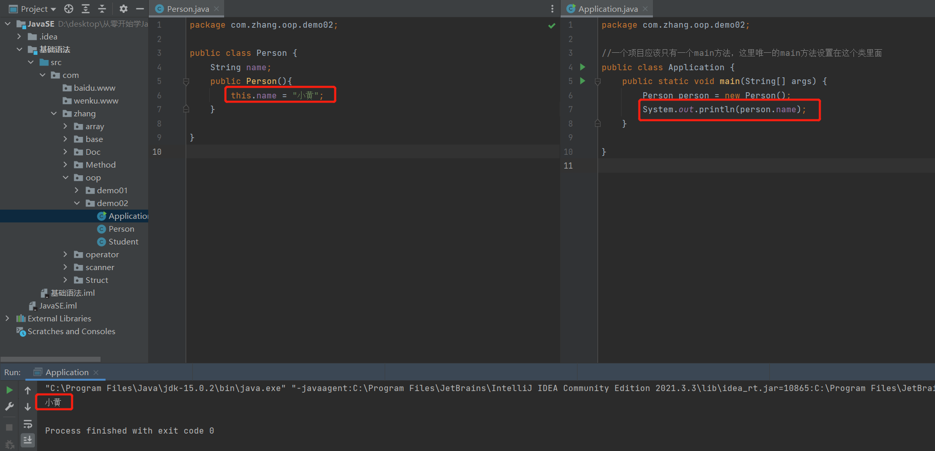Click the Project panel horizontal scrollbar

point(50,359)
